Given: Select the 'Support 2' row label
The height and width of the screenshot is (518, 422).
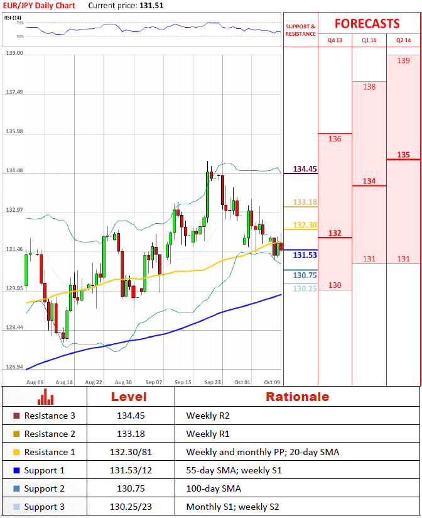Looking at the screenshot, I should 44,488.
